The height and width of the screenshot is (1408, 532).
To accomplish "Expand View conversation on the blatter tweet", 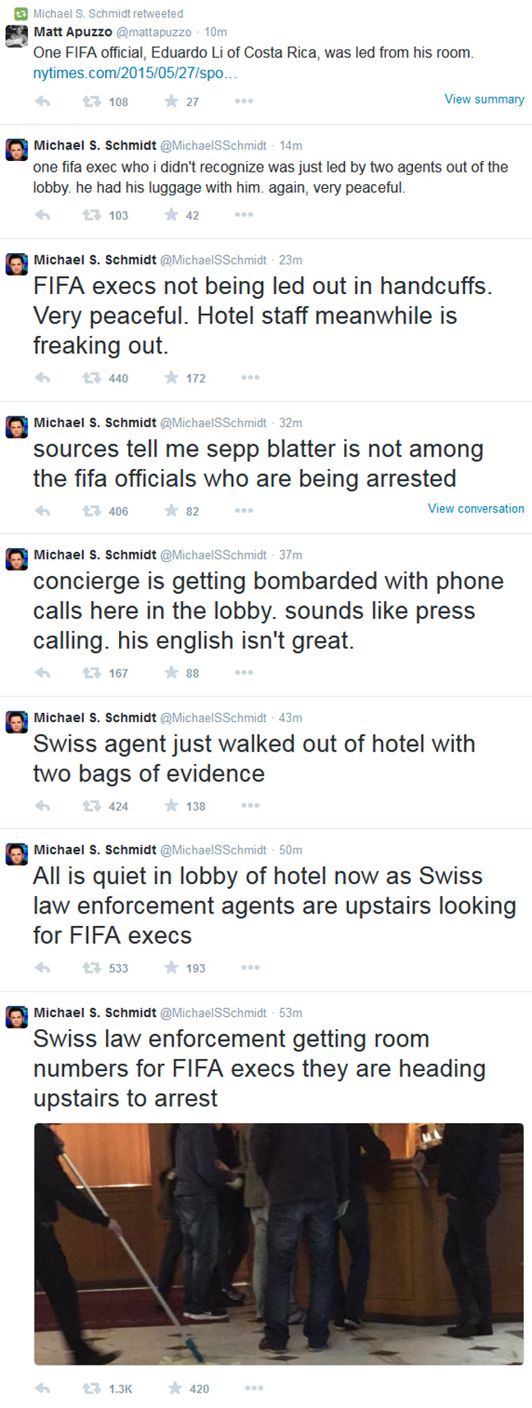I will [475, 508].
